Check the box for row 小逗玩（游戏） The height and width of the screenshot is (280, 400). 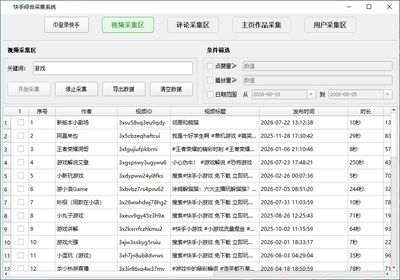pyautogui.click(x=21, y=255)
